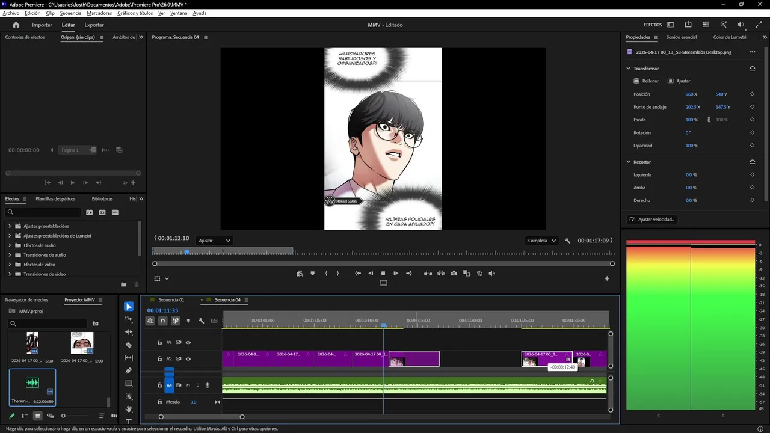The image size is (770, 433).
Task: Select the Type text tool
Action: (129, 421)
